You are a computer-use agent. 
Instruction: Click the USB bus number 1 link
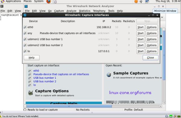(45, 78)
